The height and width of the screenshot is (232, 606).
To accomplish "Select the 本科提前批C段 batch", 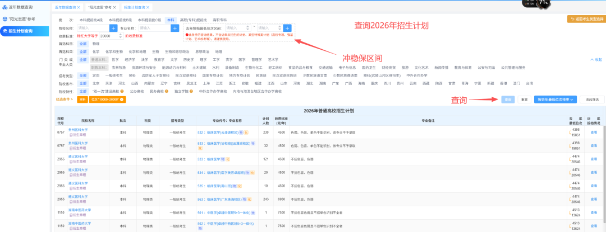I will [149, 20].
